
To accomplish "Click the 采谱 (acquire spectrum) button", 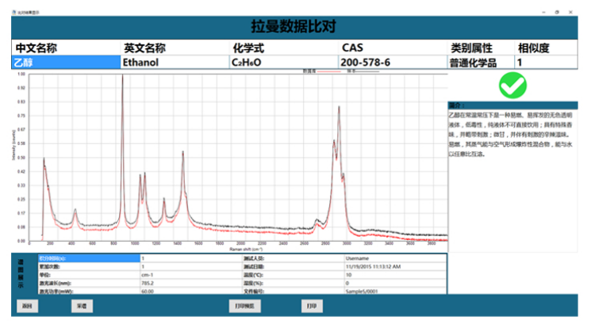I will coord(81,304).
